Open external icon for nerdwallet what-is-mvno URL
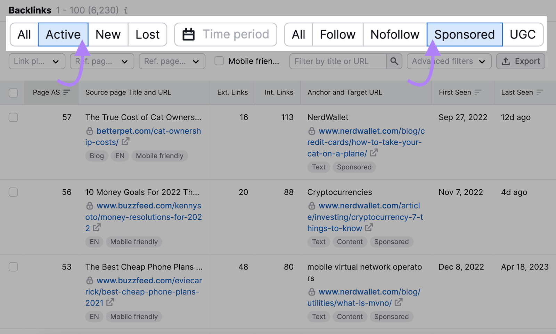556x334 pixels. point(399,302)
